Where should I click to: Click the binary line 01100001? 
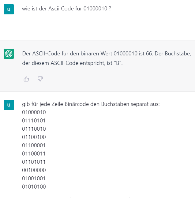click(x=34, y=145)
